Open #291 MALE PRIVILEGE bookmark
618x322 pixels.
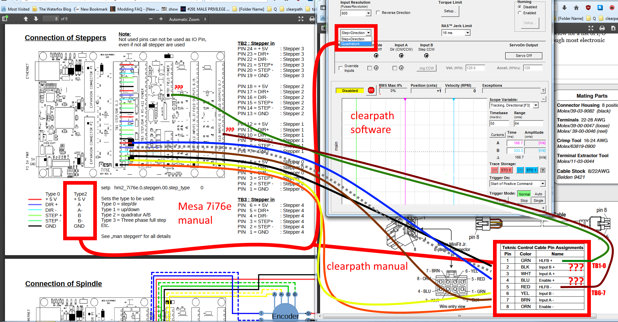(205, 9)
